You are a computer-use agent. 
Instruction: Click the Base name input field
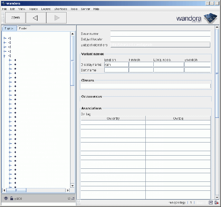[160, 34]
